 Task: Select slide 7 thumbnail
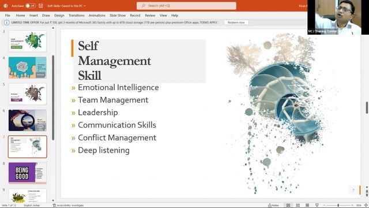point(28,147)
